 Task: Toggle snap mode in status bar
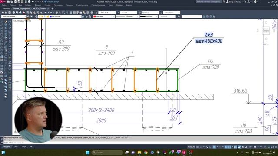[x=201, y=147]
